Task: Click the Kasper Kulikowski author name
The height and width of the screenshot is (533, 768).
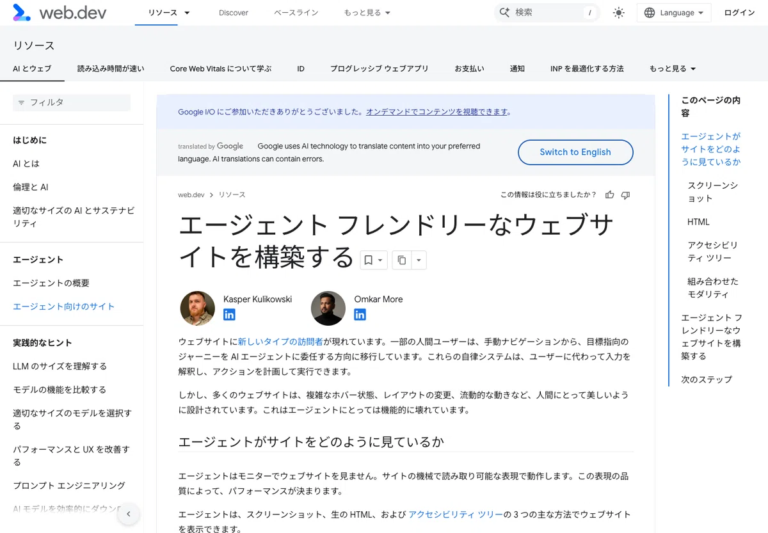Action: tap(257, 299)
